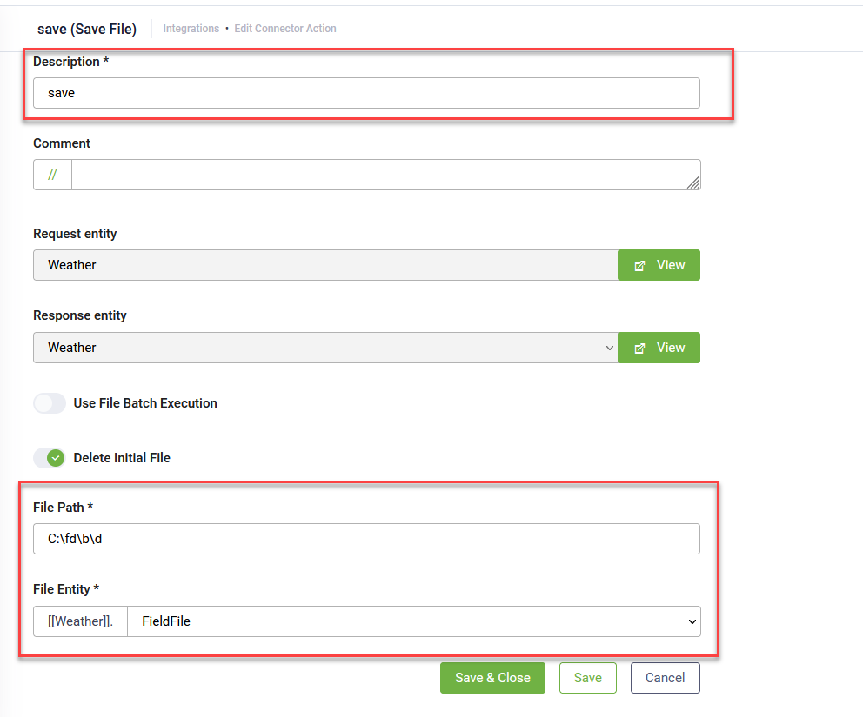Image resolution: width=863 pixels, height=717 pixels.
Task: Click the Save & Close button
Action: tap(492, 677)
